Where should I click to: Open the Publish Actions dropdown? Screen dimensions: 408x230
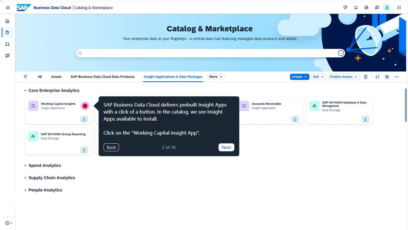click(x=344, y=77)
